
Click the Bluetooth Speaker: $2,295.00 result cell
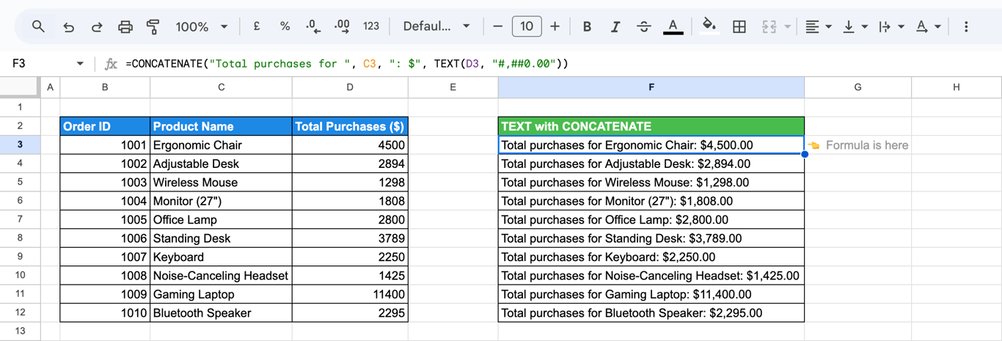coord(651,313)
